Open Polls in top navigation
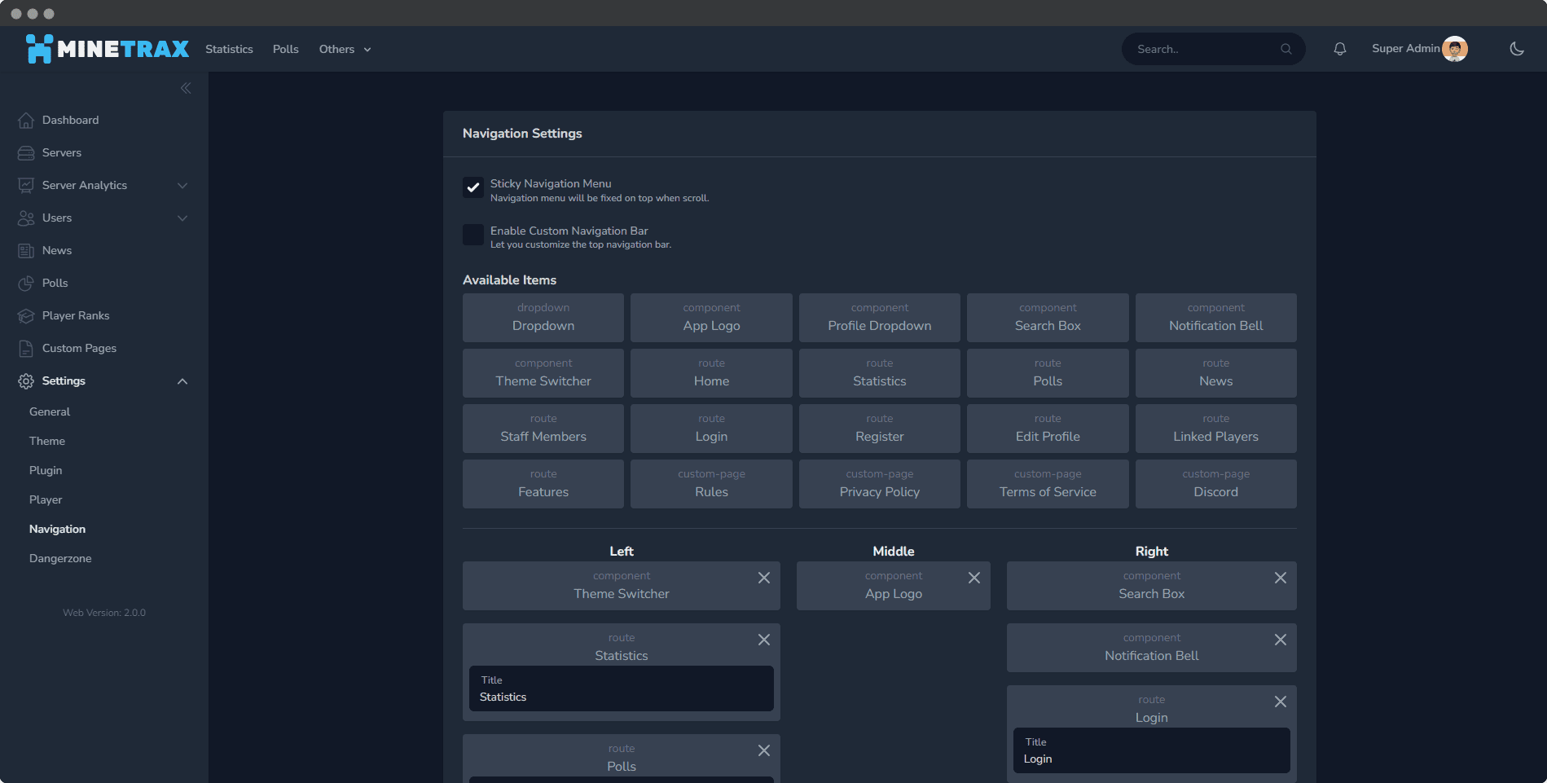Image resolution: width=1547 pixels, height=783 pixels. pos(286,49)
